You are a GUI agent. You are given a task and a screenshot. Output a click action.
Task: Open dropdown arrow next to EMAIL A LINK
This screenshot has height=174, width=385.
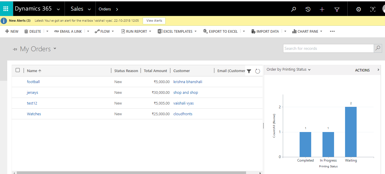(x=88, y=31)
